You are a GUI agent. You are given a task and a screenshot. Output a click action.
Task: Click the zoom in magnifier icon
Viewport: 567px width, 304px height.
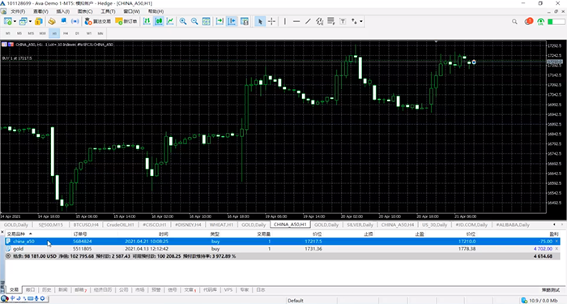[183, 21]
